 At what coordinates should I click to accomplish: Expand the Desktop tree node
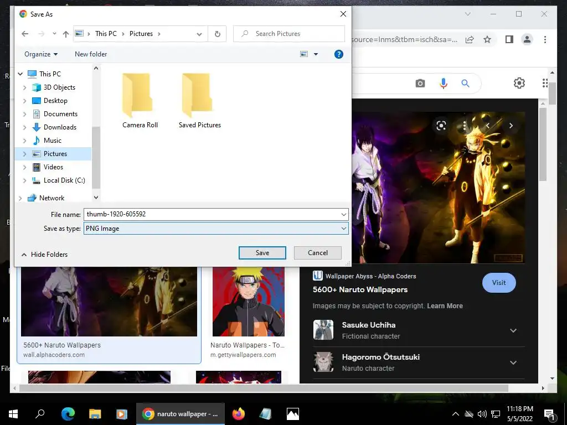(x=24, y=101)
